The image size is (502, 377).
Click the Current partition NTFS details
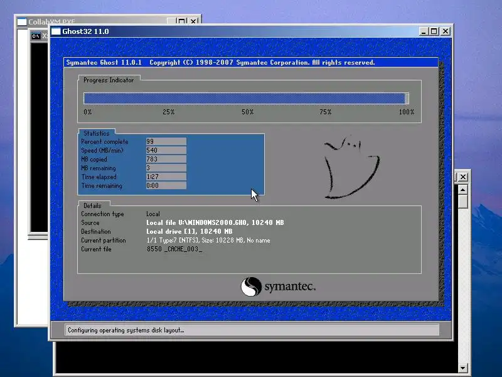(208, 241)
